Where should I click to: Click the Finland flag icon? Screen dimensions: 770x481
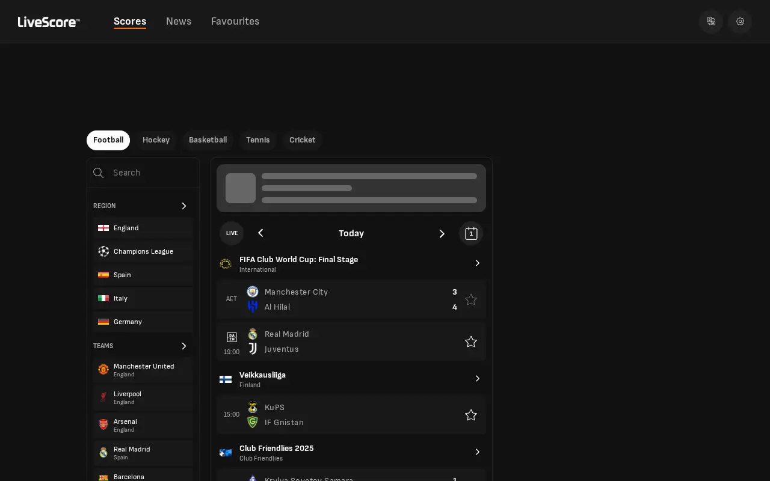[226, 379]
